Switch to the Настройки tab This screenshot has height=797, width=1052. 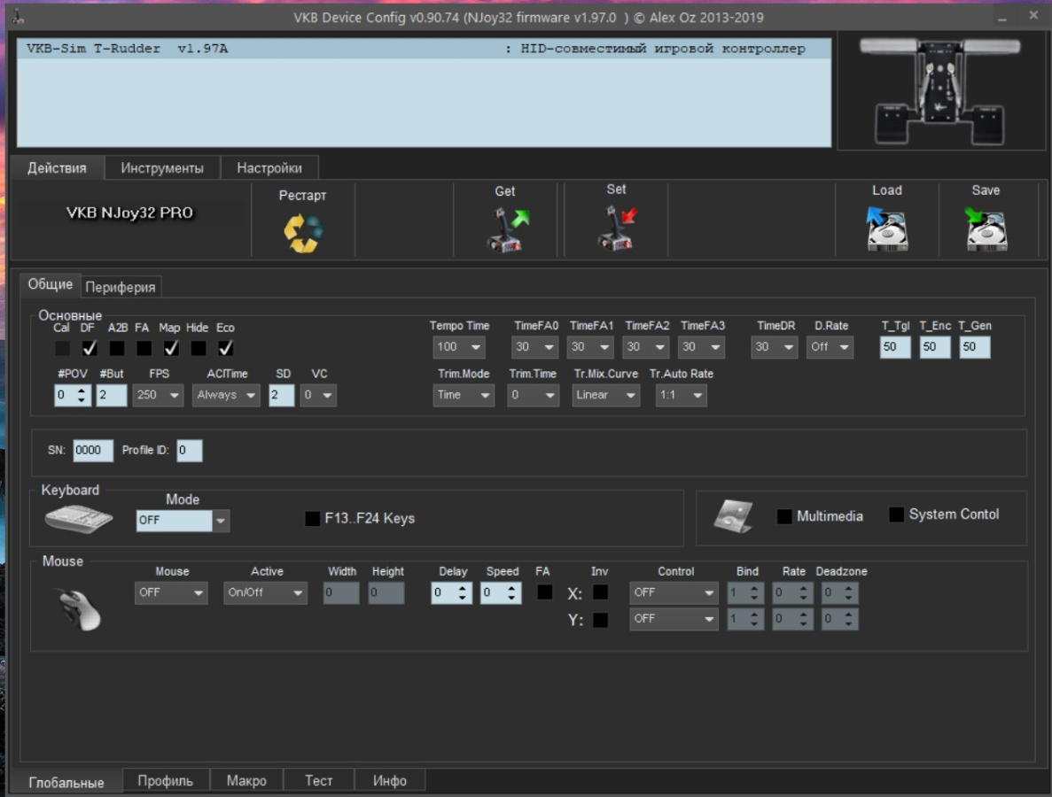tap(269, 167)
